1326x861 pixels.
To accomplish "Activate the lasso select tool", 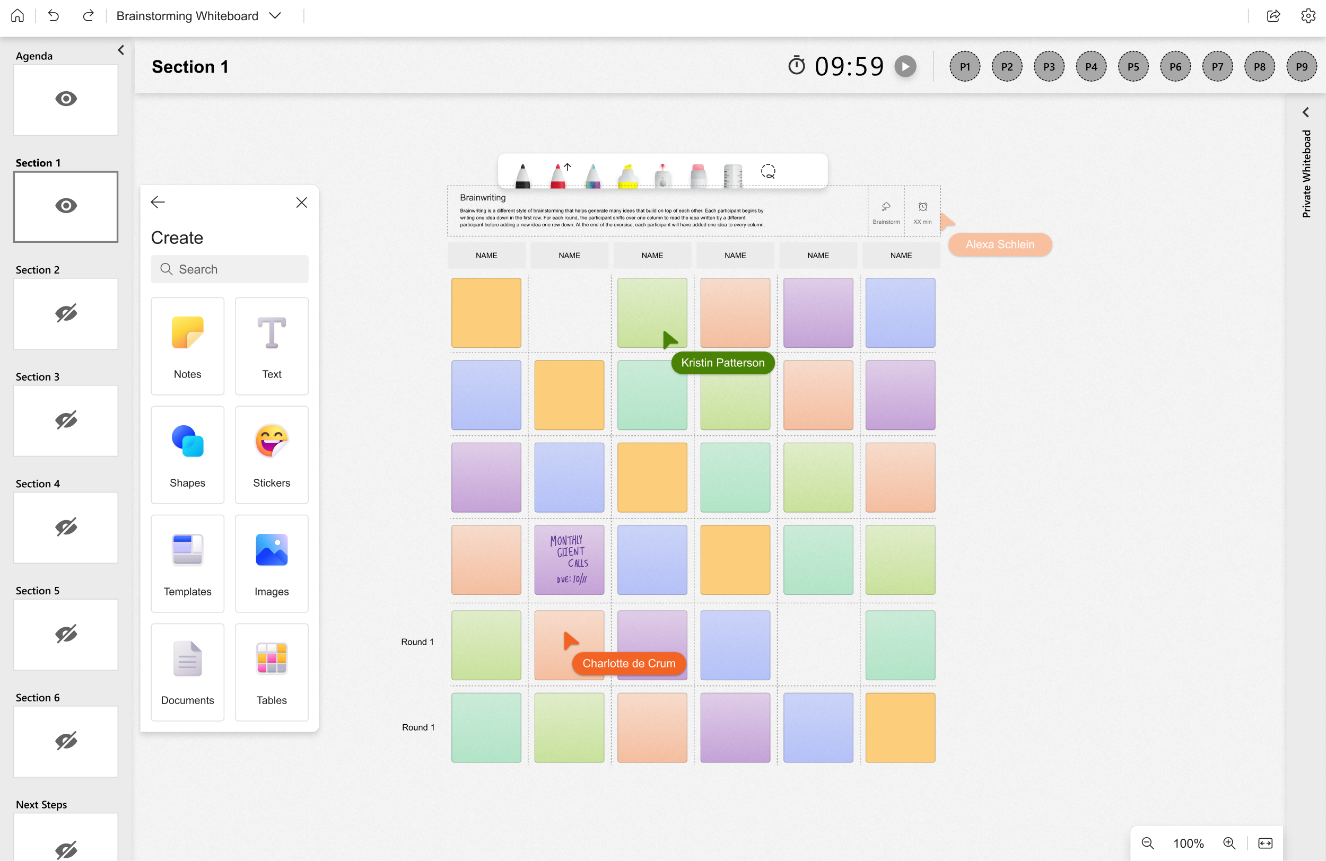I will pos(767,172).
